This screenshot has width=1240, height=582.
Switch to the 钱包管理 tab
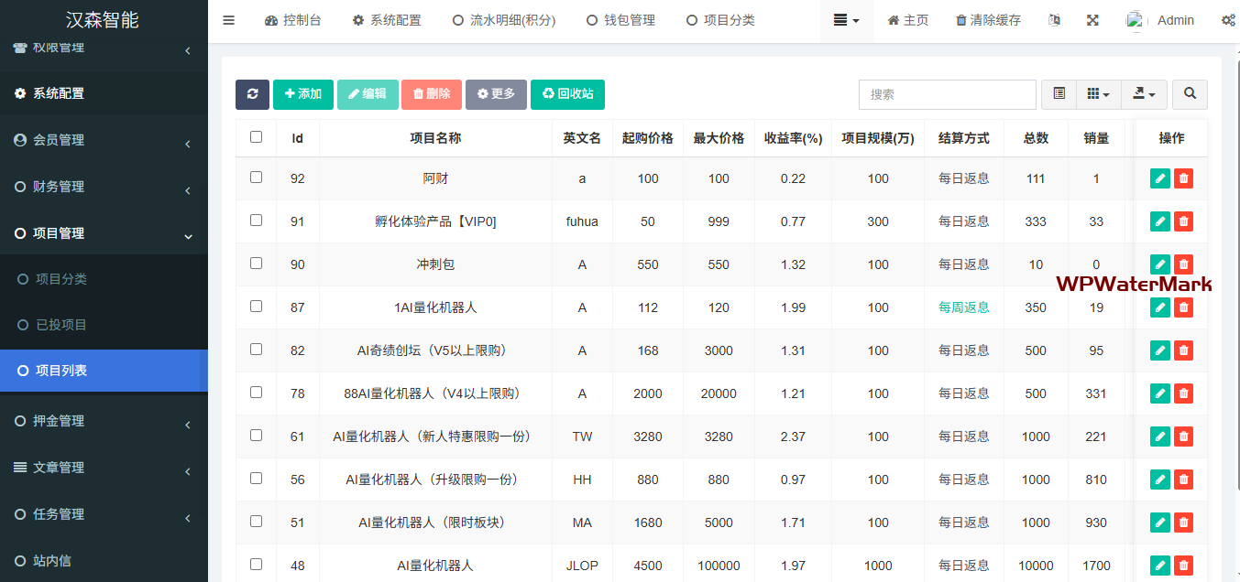coord(620,20)
